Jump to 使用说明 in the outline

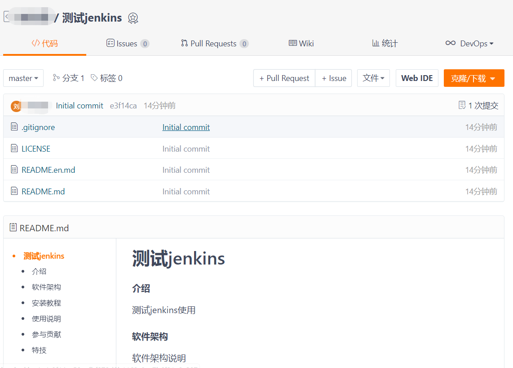tap(46, 319)
